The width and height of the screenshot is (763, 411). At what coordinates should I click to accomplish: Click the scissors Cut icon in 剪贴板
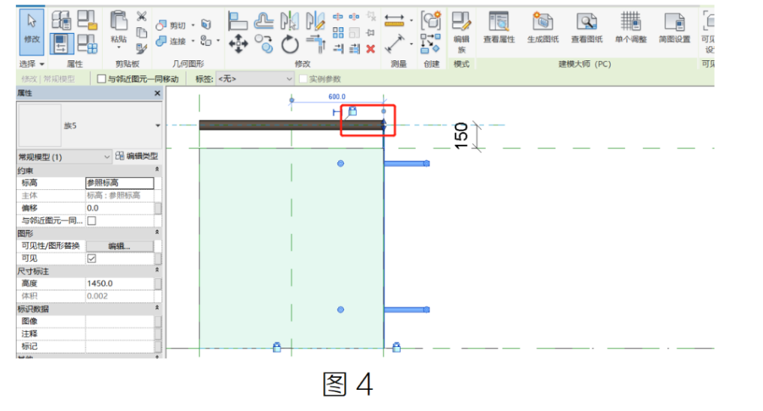click(x=142, y=17)
